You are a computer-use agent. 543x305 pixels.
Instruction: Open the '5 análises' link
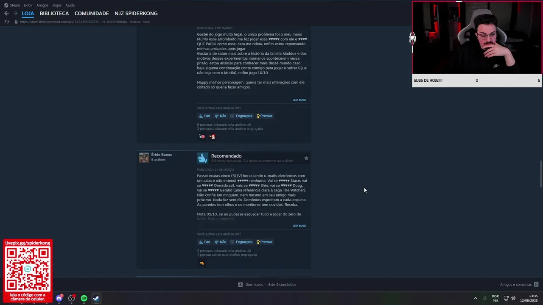158,160
